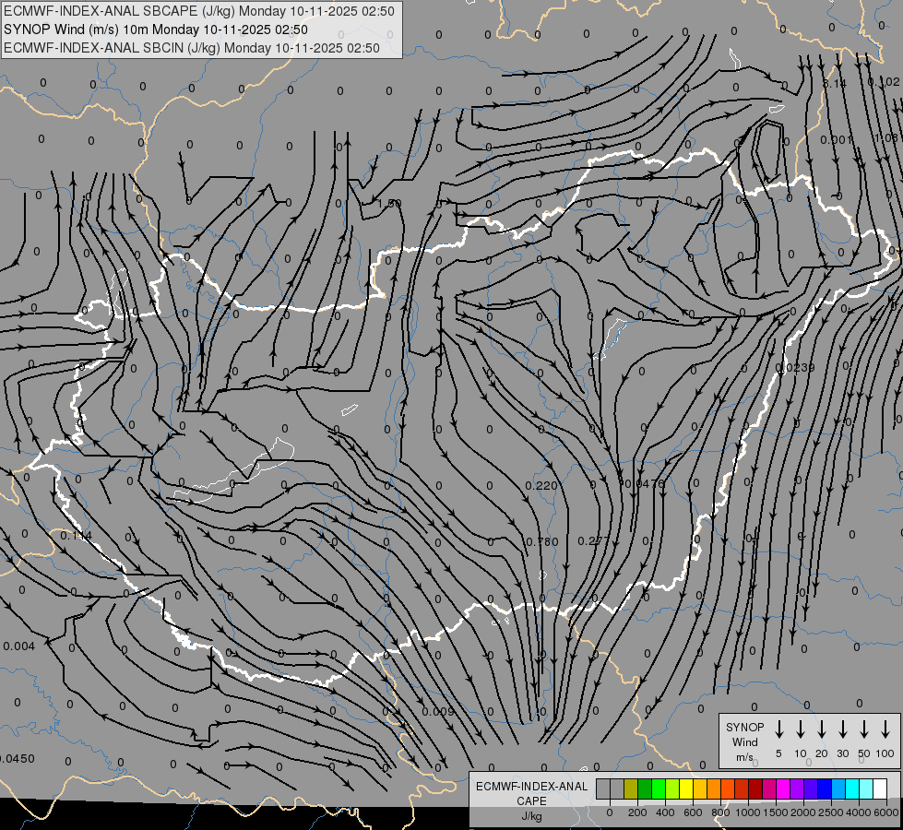Screen dimensions: 903x830
Task: Click the 0.277 value on the map
Action: (593, 540)
